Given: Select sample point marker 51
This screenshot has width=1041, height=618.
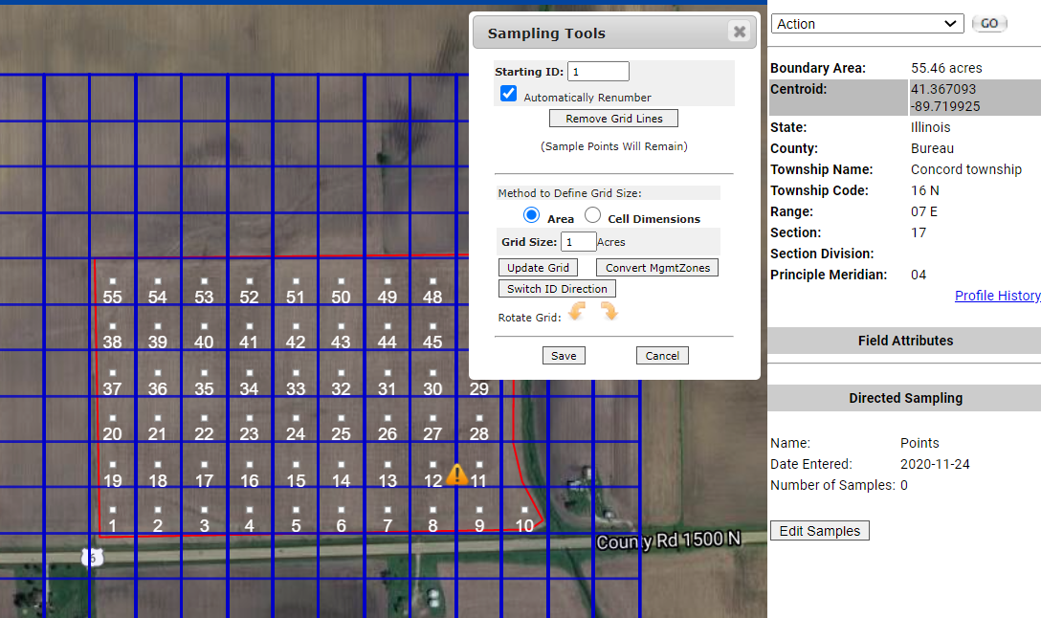Looking at the screenshot, I should pyautogui.click(x=296, y=281).
